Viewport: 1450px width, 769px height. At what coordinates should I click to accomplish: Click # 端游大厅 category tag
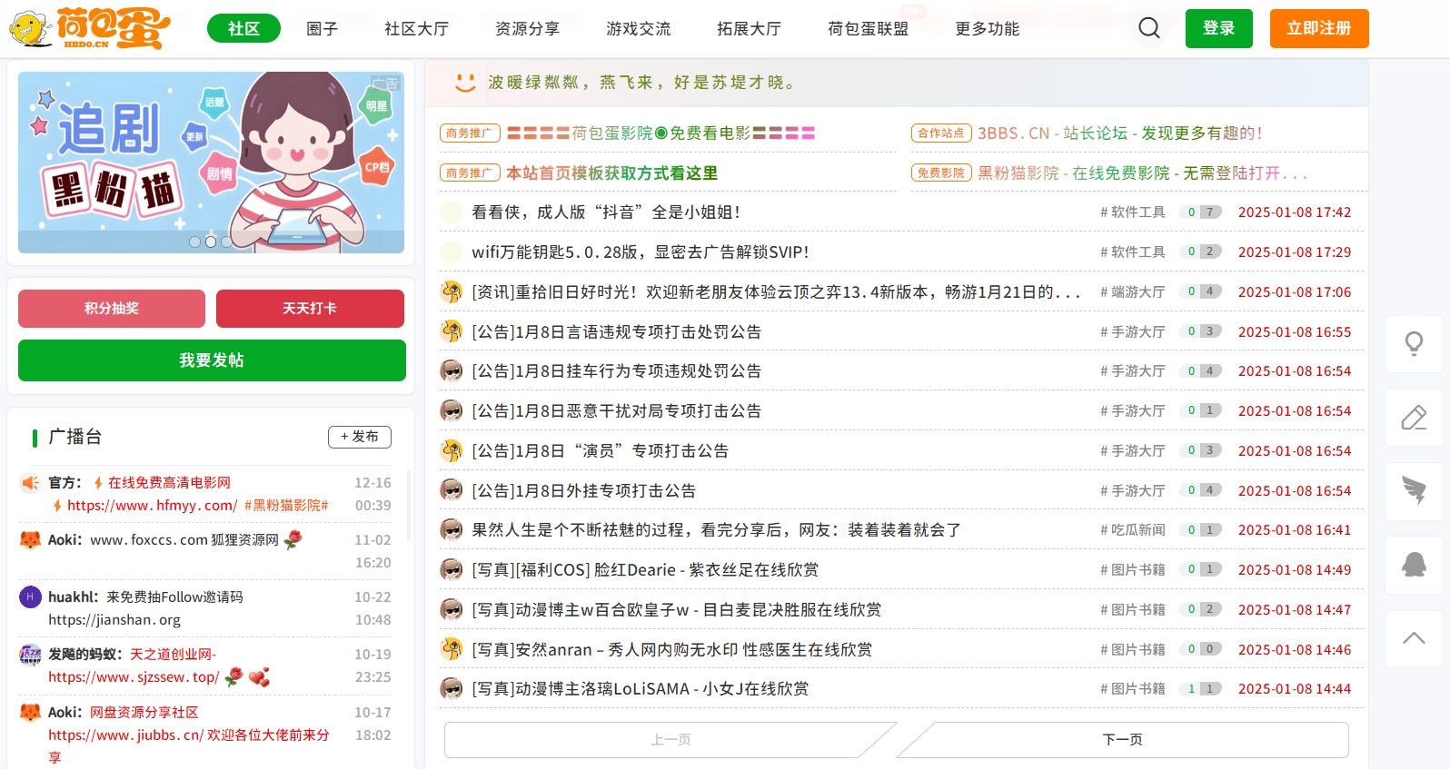[x=1133, y=292]
